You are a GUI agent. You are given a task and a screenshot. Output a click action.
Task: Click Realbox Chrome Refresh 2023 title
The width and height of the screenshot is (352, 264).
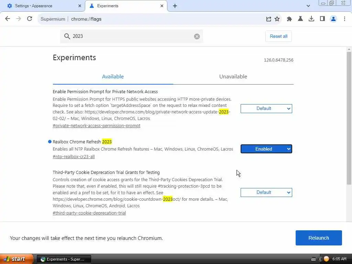pyautogui.click(x=82, y=142)
